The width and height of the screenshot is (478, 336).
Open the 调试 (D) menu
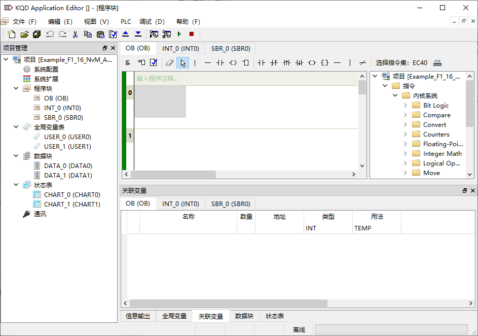tap(152, 22)
